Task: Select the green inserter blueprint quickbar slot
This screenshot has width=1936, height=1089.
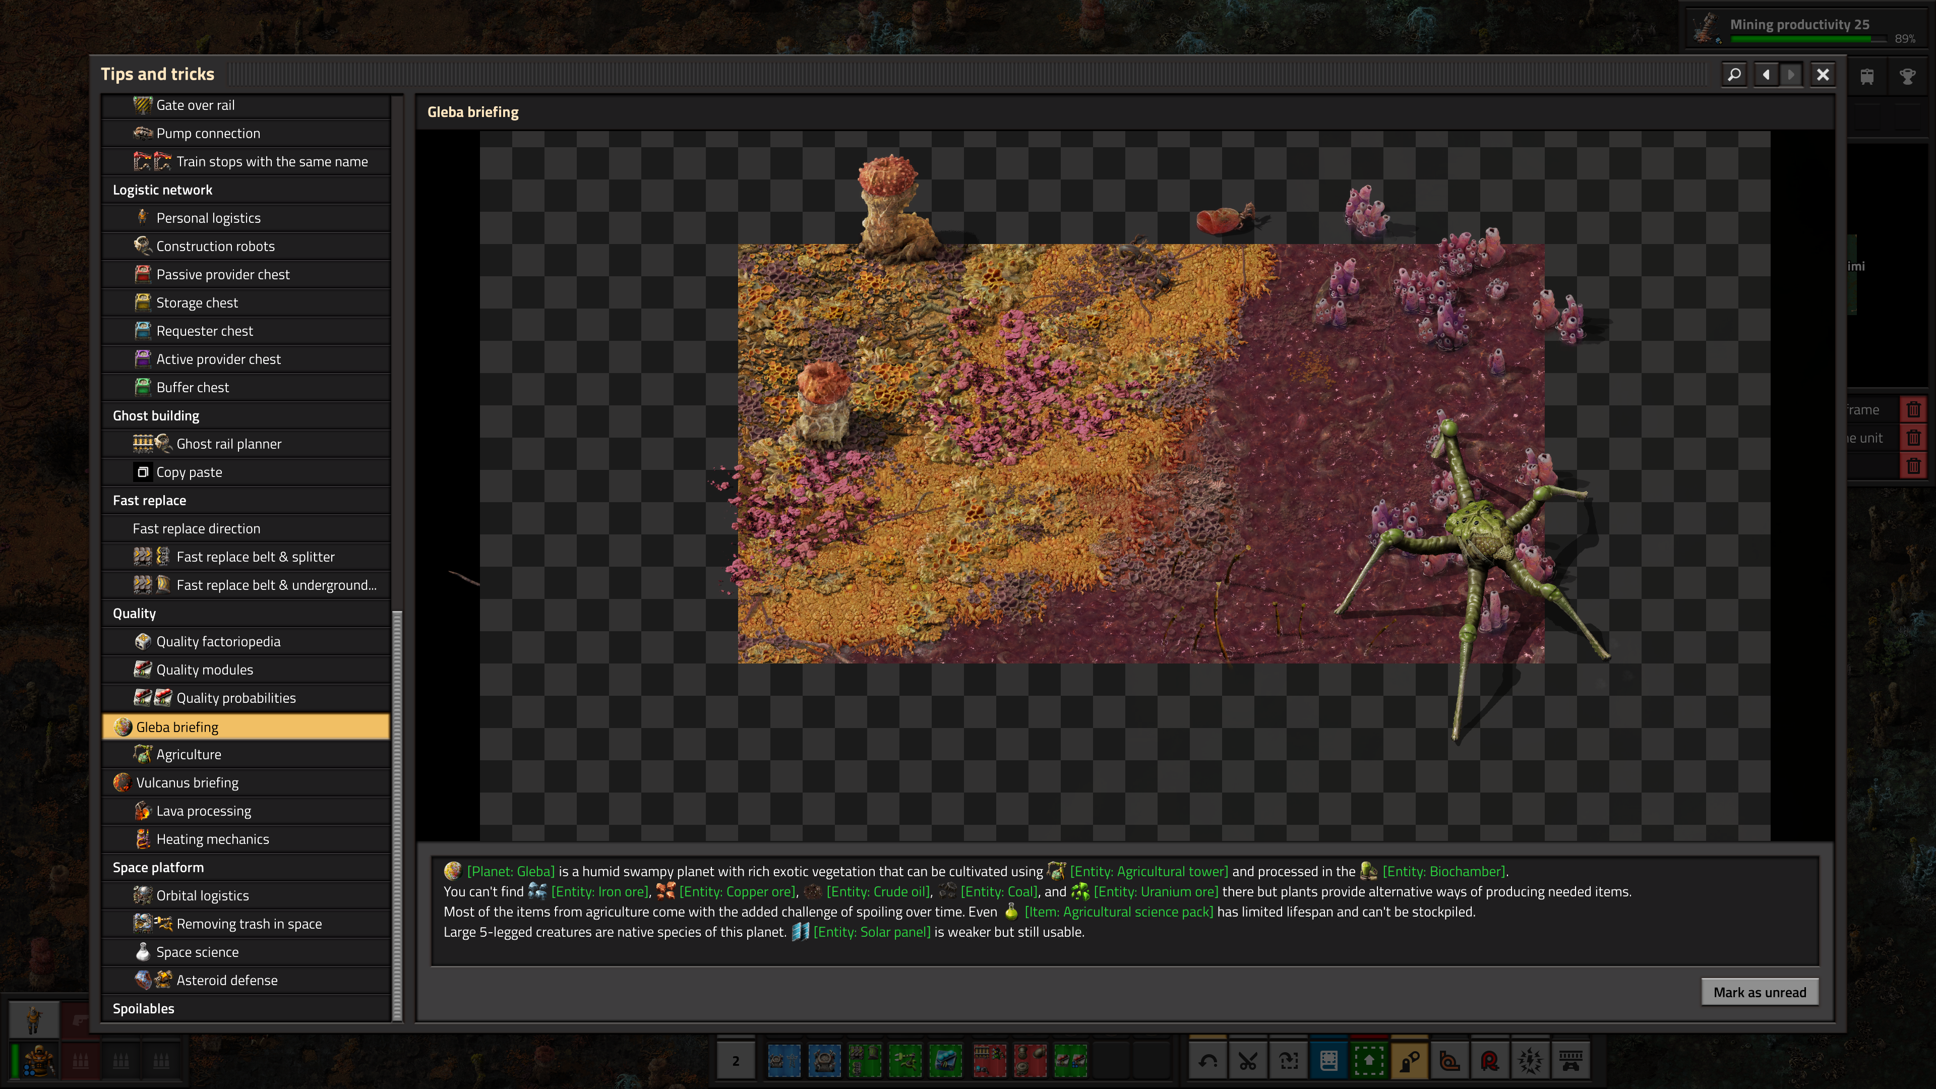Action: point(905,1060)
